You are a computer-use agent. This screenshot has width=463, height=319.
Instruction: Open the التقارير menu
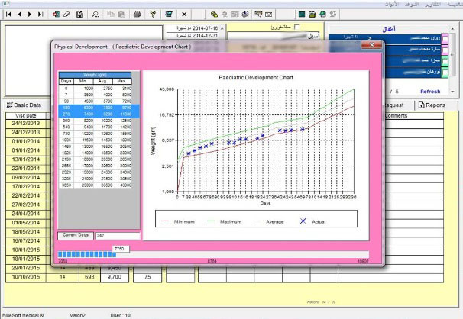pyautogui.click(x=433, y=4)
